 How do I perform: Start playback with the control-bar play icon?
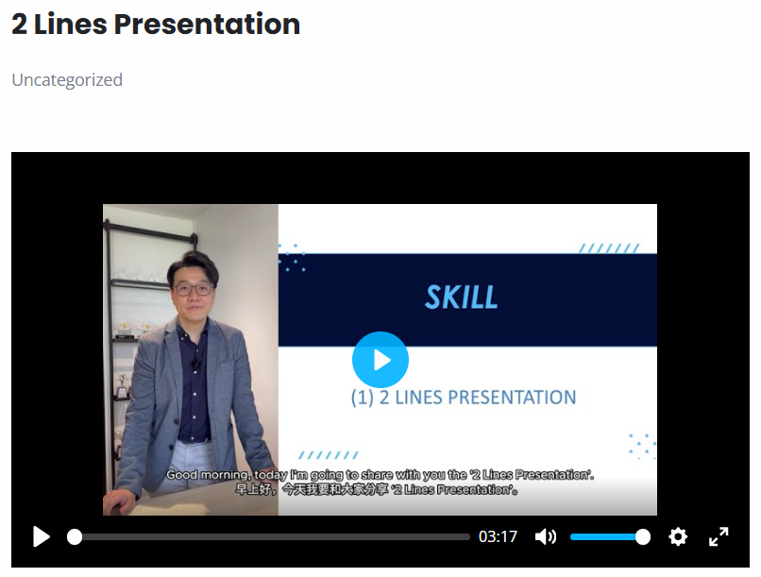[x=42, y=536]
